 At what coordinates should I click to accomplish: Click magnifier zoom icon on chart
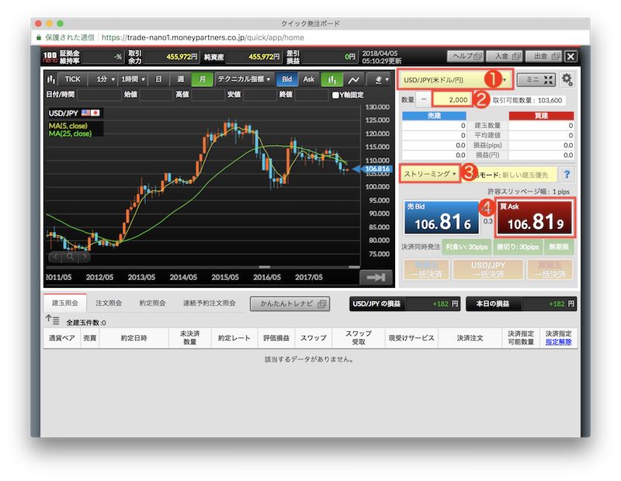pyautogui.click(x=70, y=257)
